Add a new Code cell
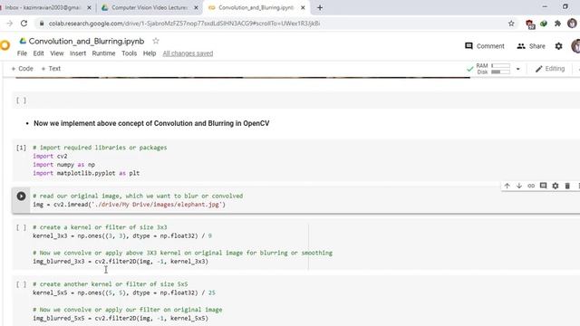Viewport: 580px width, 326px height. (22, 69)
